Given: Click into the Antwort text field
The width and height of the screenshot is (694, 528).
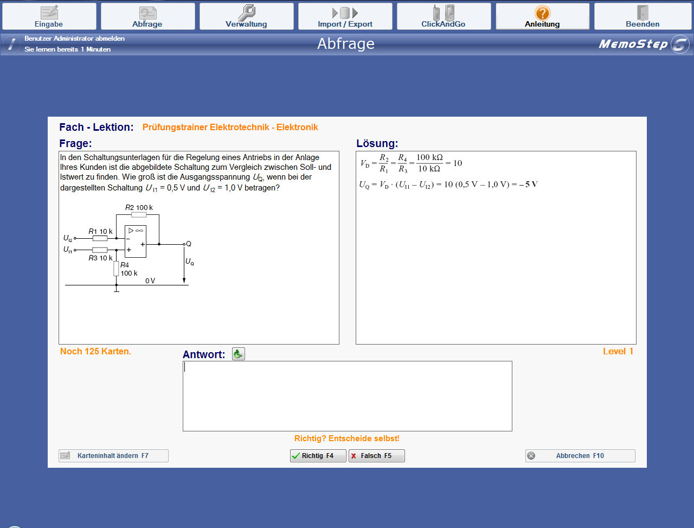Looking at the screenshot, I should [347, 396].
